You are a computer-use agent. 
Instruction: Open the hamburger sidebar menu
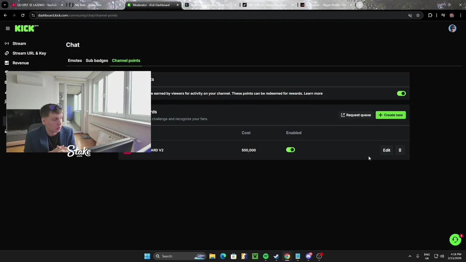pos(8,28)
